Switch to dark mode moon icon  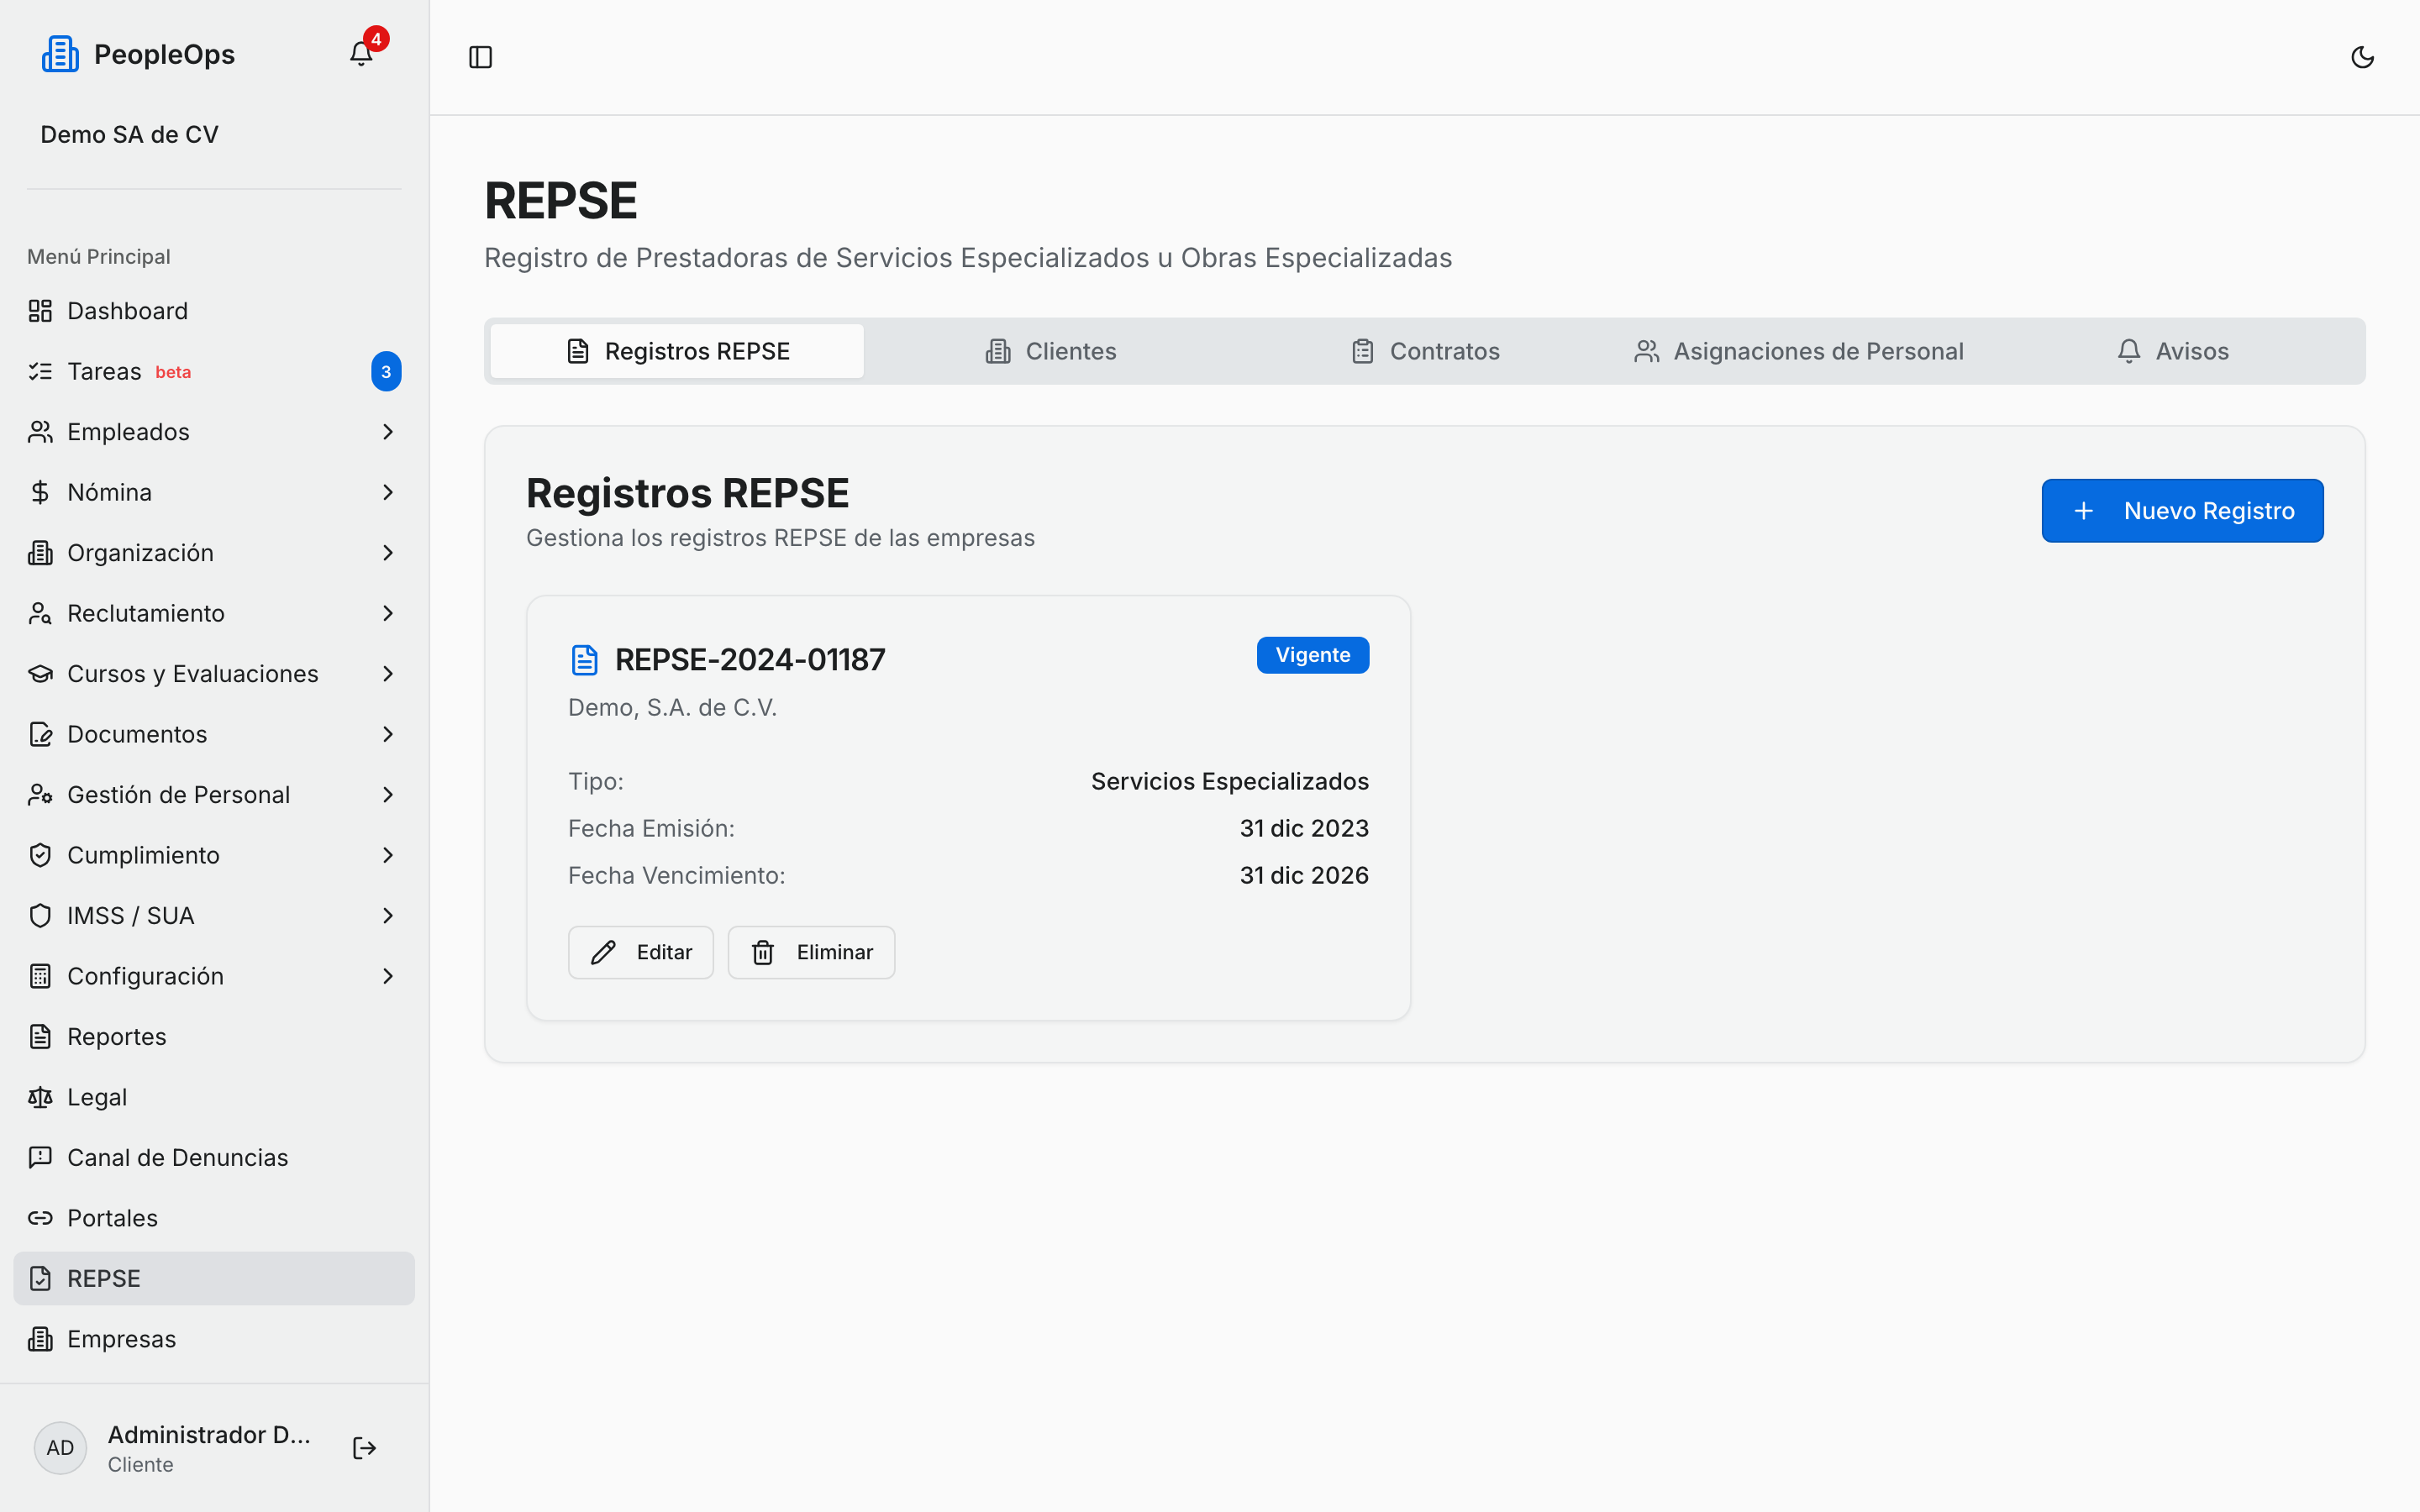[x=2362, y=57]
